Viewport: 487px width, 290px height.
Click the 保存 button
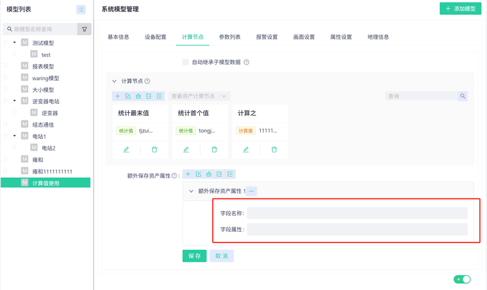[194, 256]
